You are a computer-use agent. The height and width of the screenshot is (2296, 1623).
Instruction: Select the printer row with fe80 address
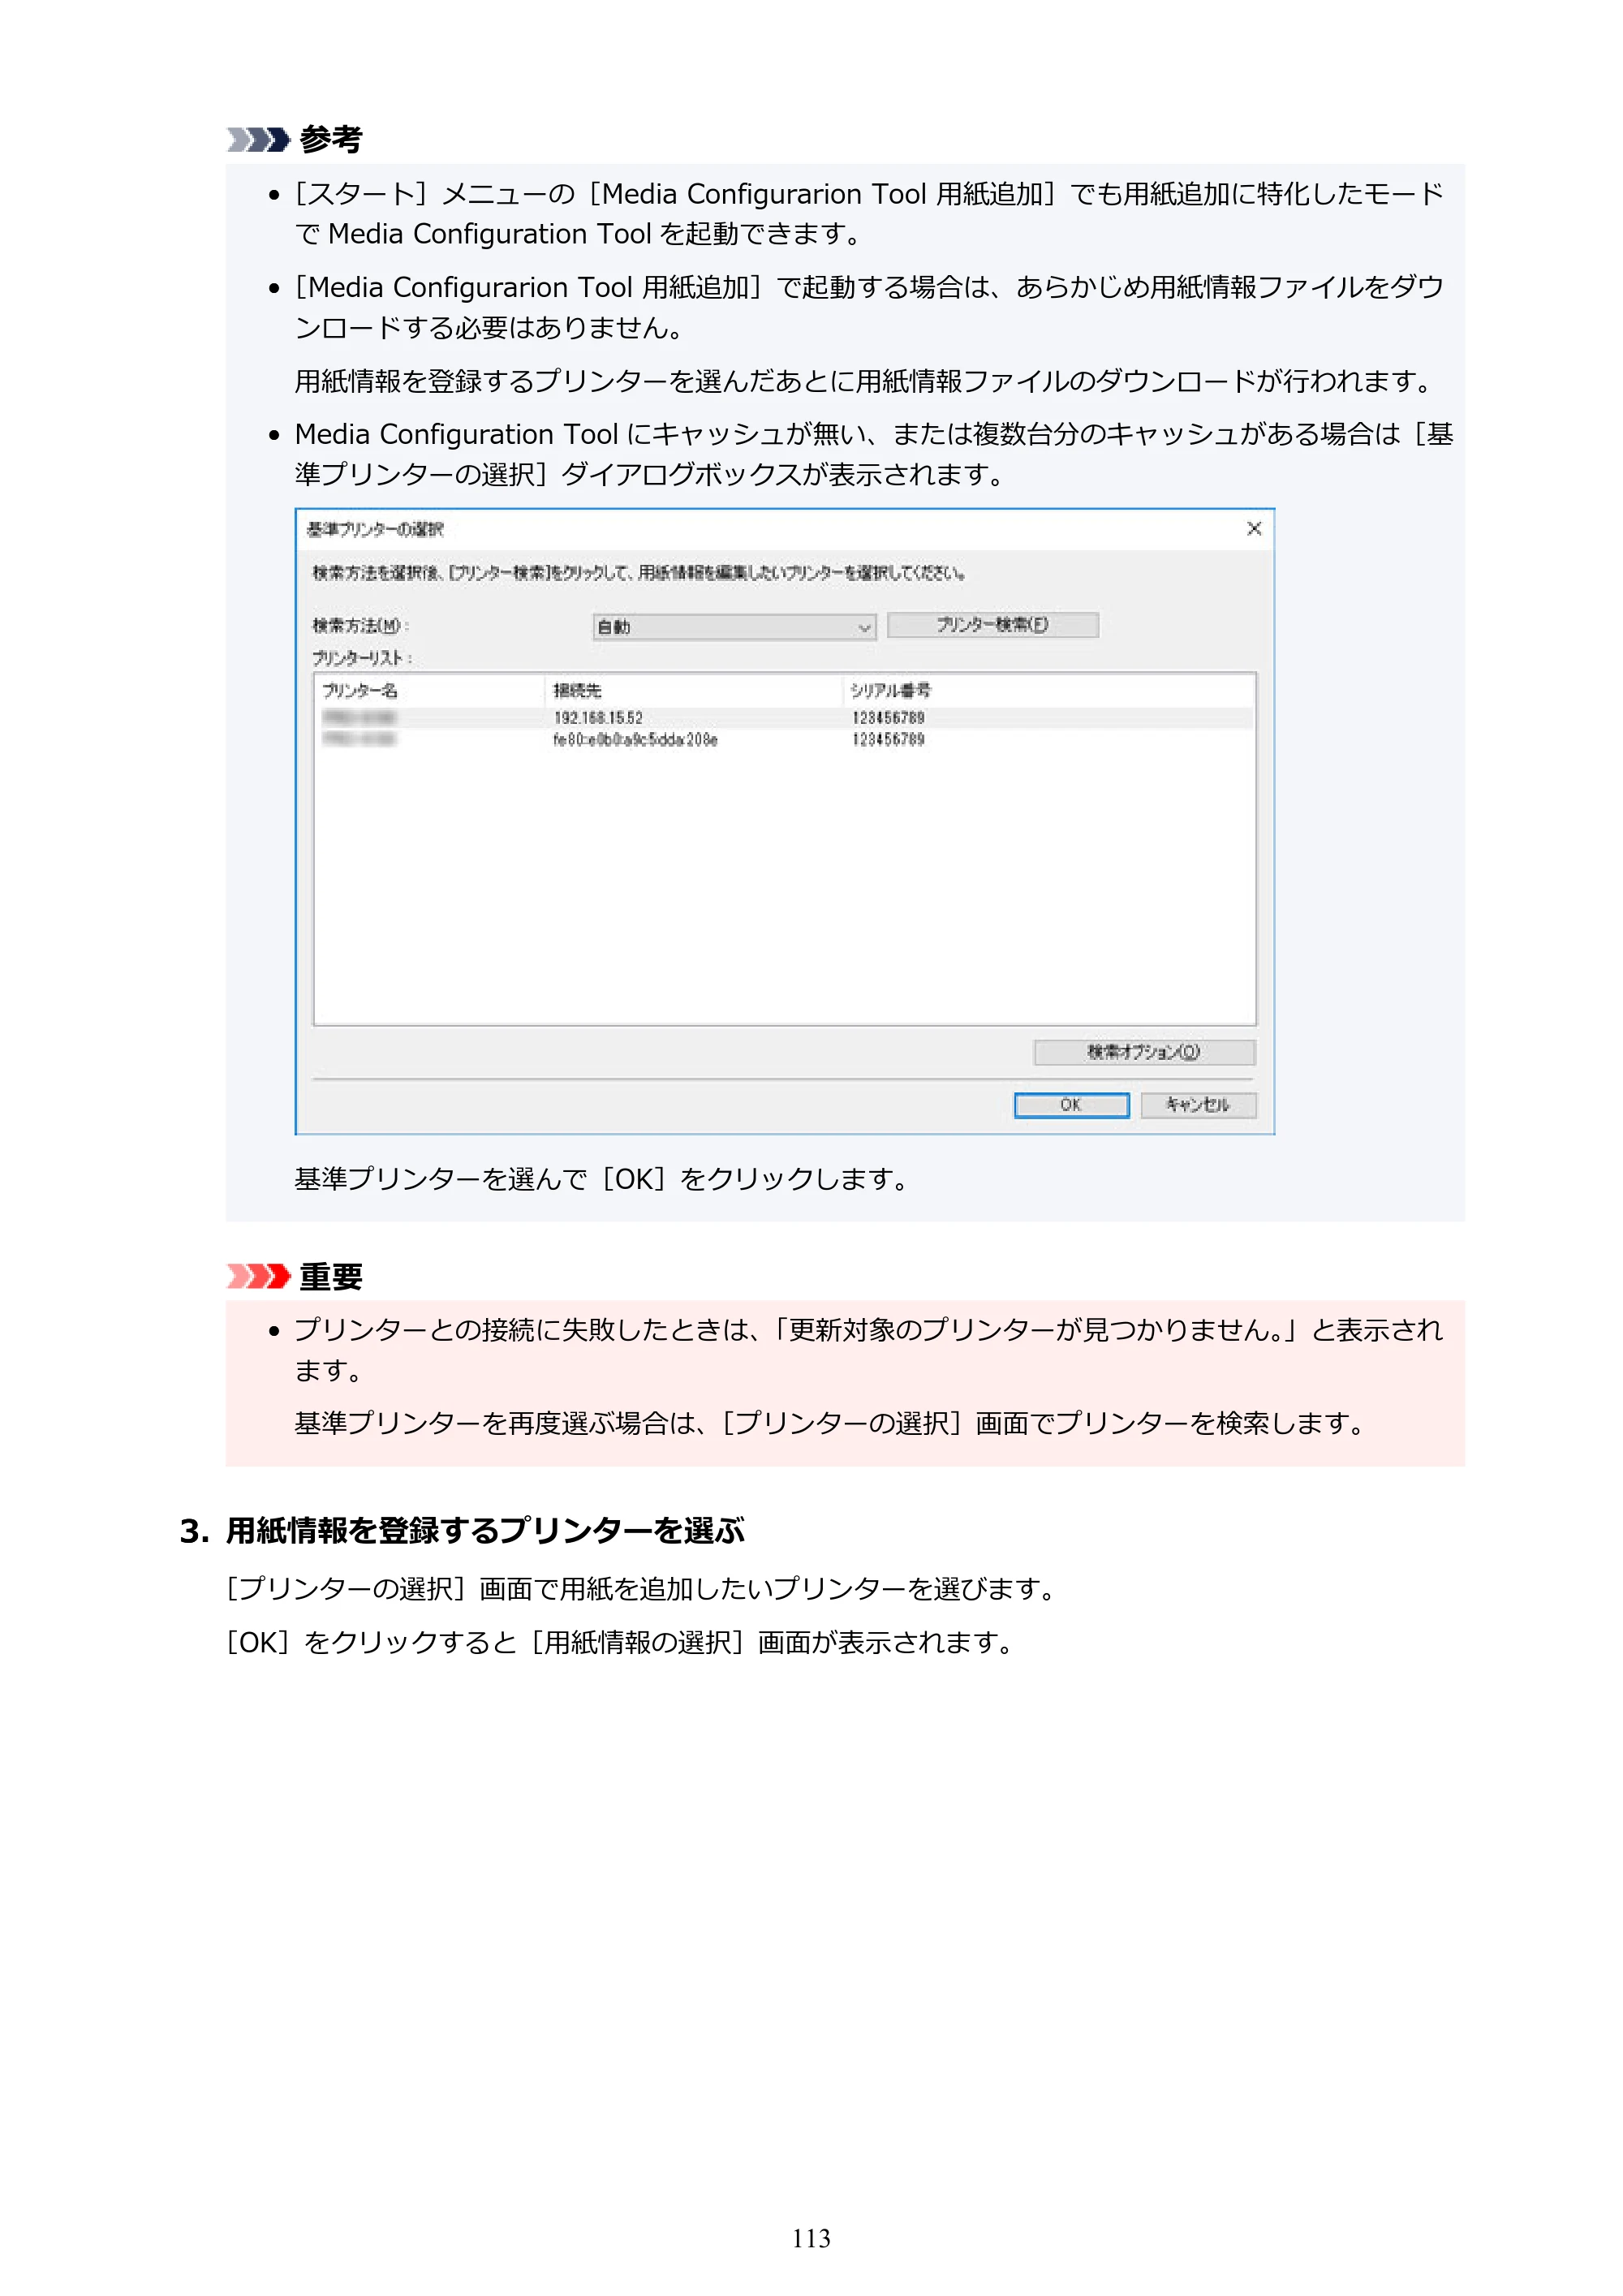click(784, 740)
